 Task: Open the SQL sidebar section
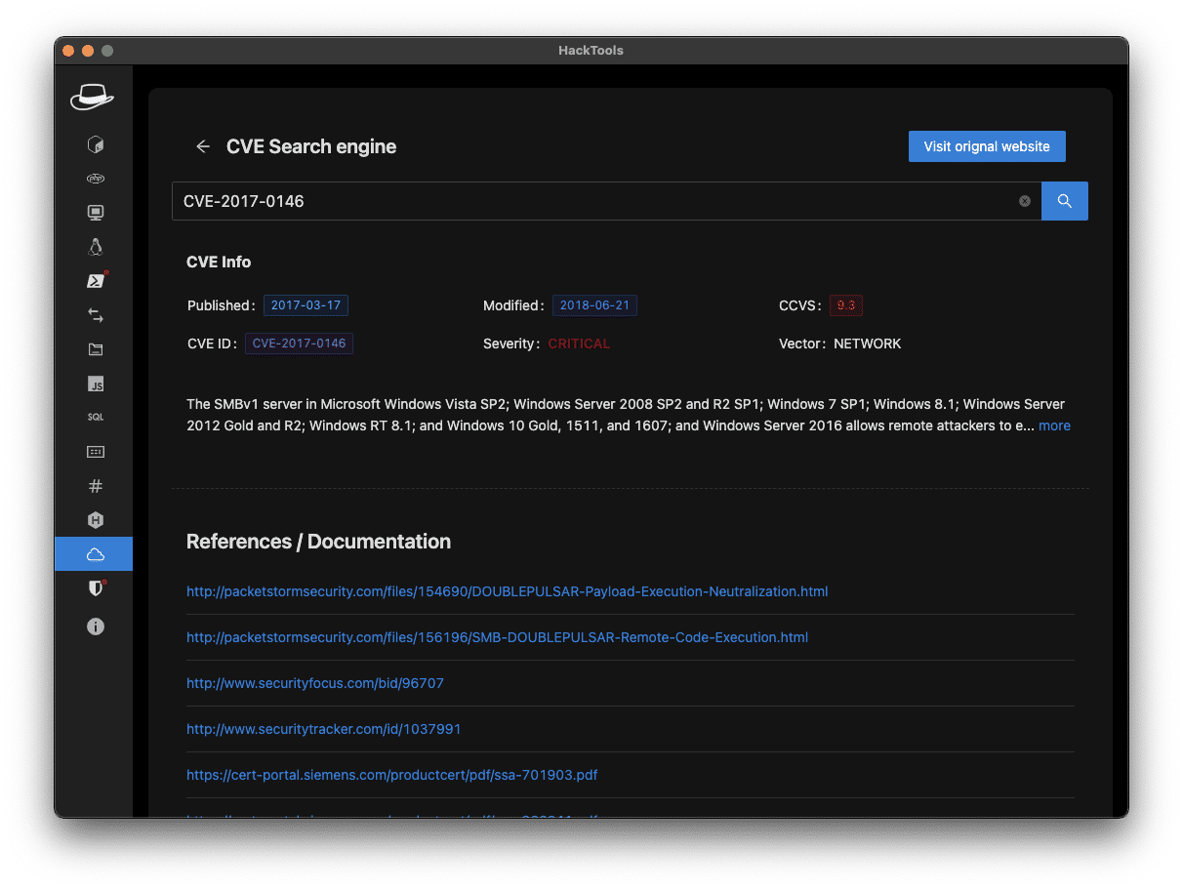(95, 417)
